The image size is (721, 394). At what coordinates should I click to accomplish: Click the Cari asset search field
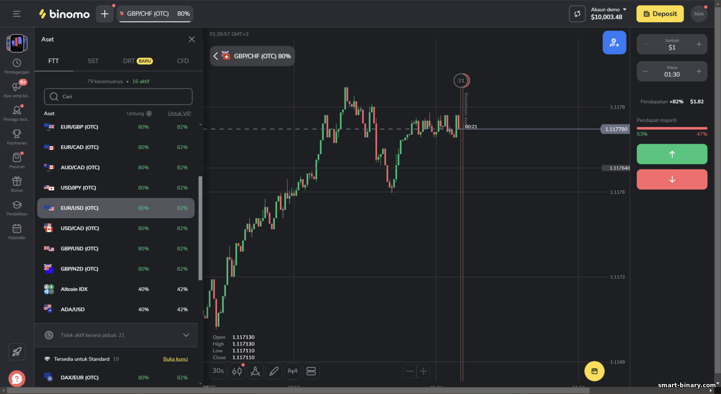coord(118,97)
